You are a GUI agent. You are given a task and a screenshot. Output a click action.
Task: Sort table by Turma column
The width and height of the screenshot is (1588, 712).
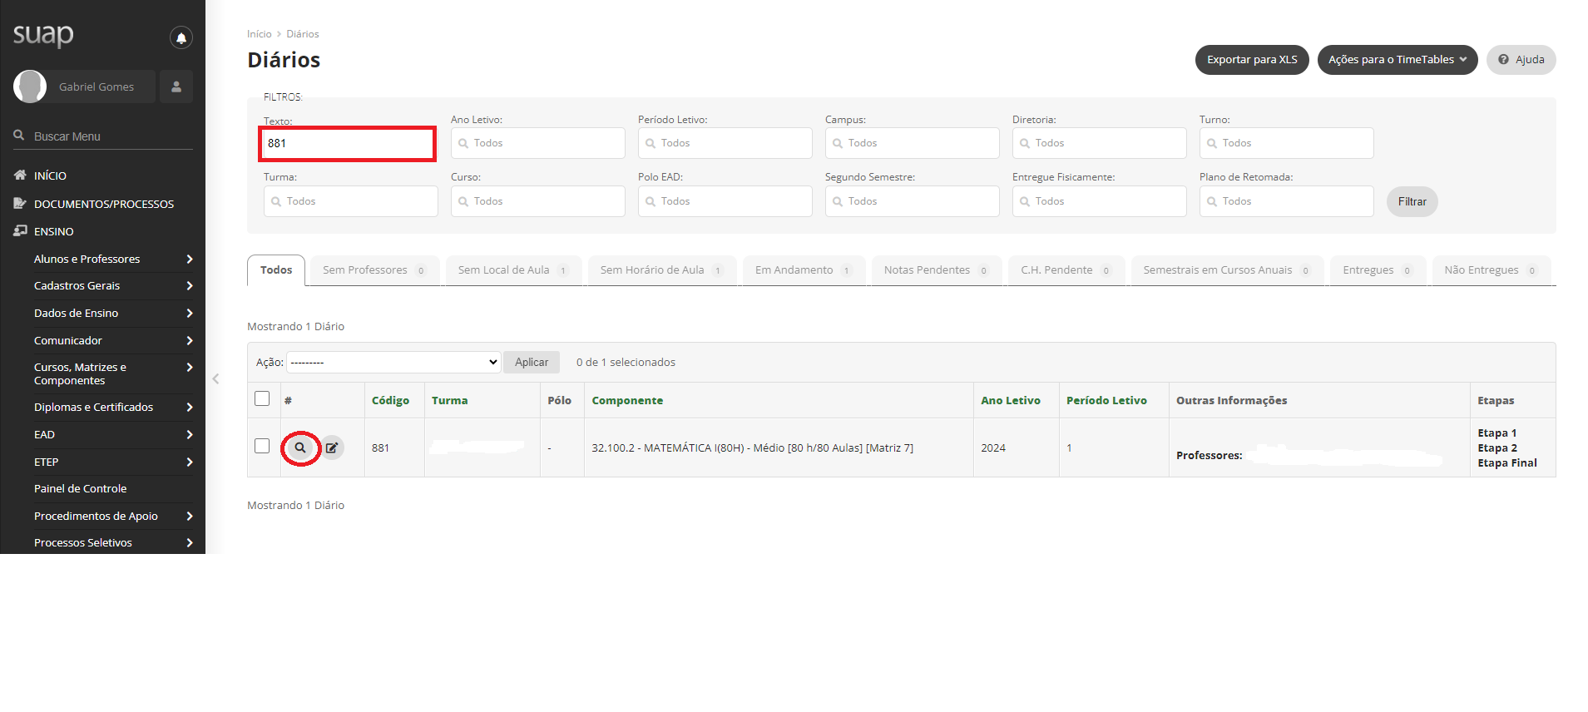tap(450, 400)
